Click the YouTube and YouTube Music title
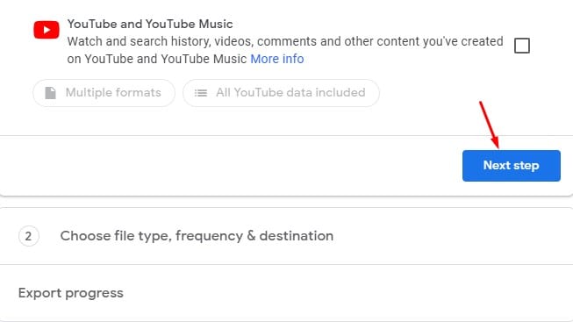The height and width of the screenshot is (322, 573). [150, 24]
